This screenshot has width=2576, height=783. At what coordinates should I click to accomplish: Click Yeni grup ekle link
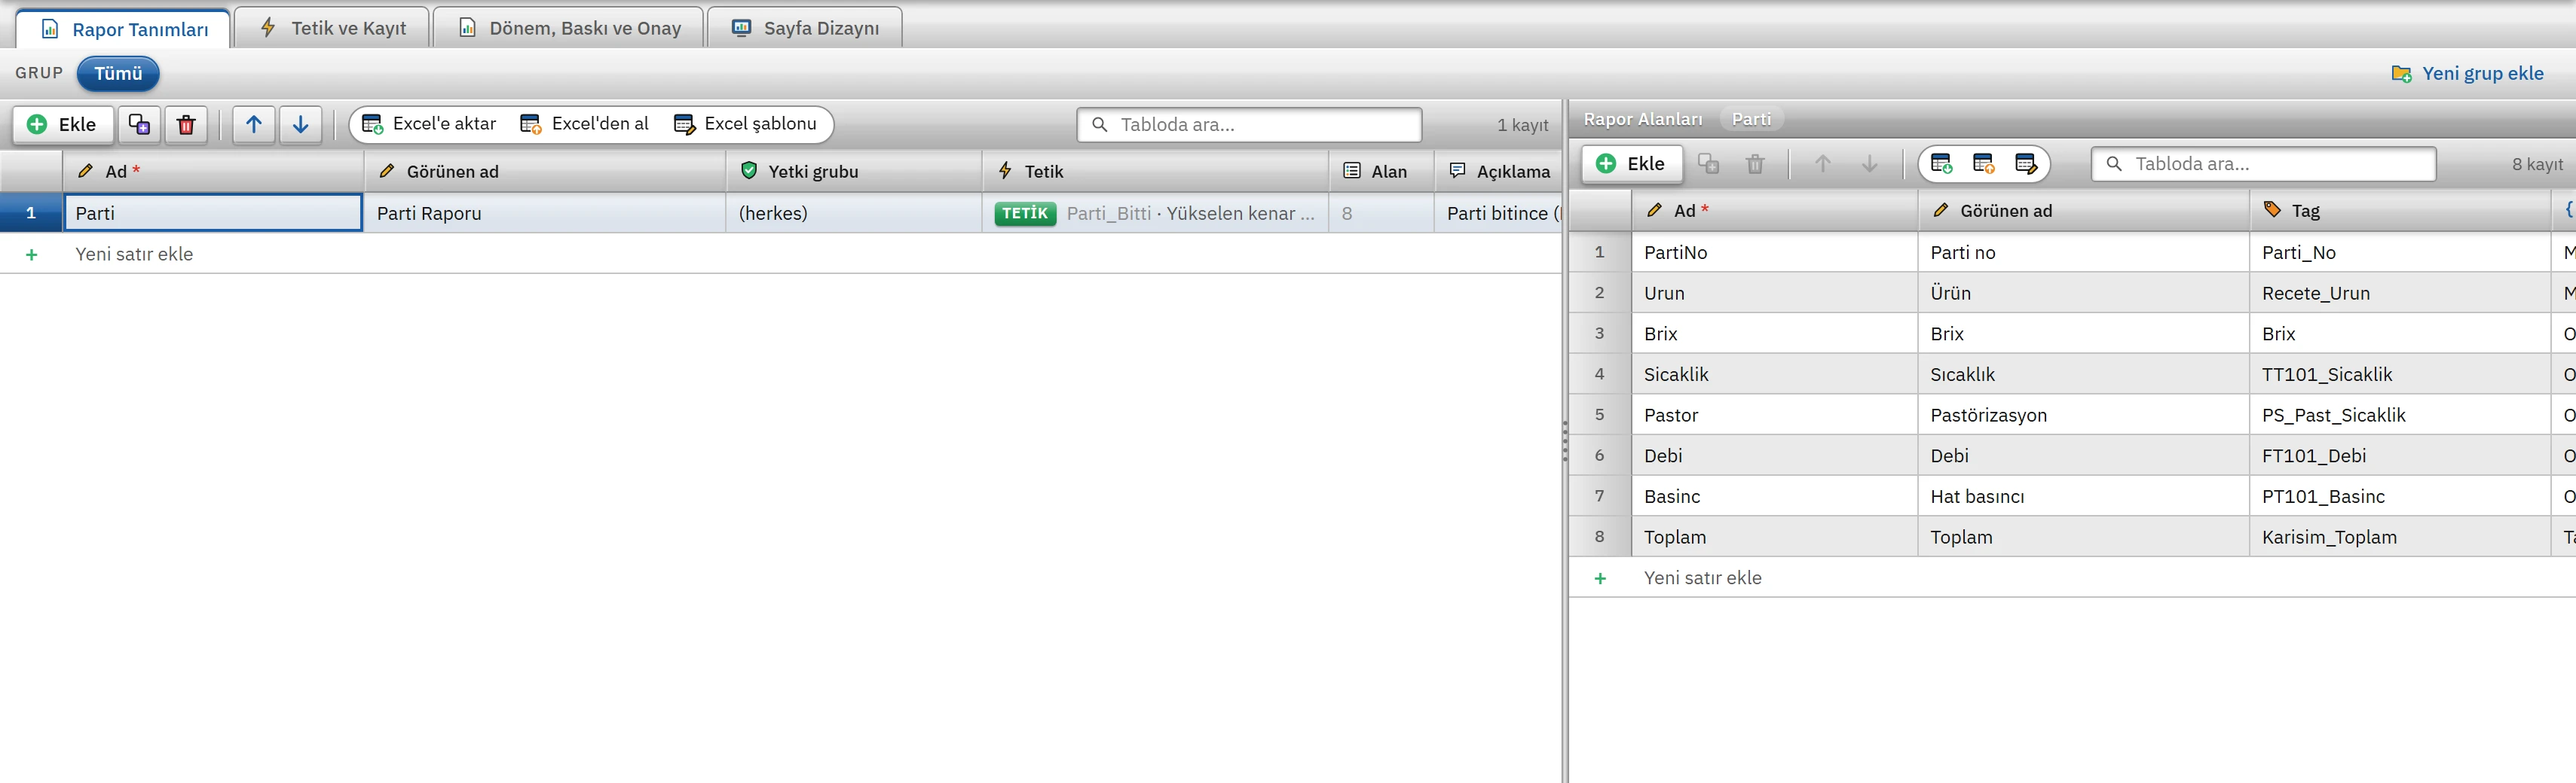(x=2467, y=74)
